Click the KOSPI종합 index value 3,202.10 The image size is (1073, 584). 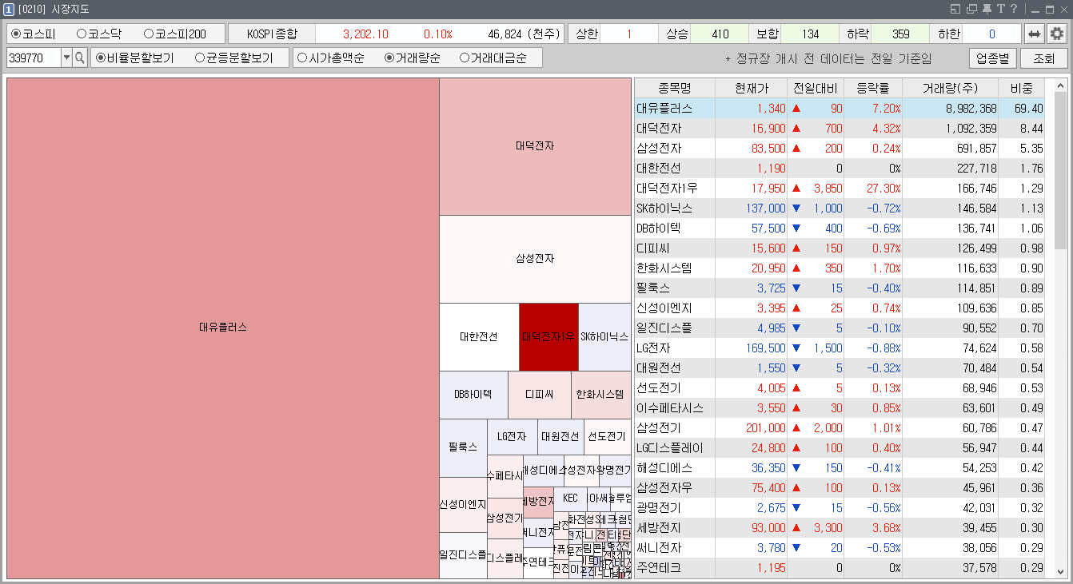365,34
